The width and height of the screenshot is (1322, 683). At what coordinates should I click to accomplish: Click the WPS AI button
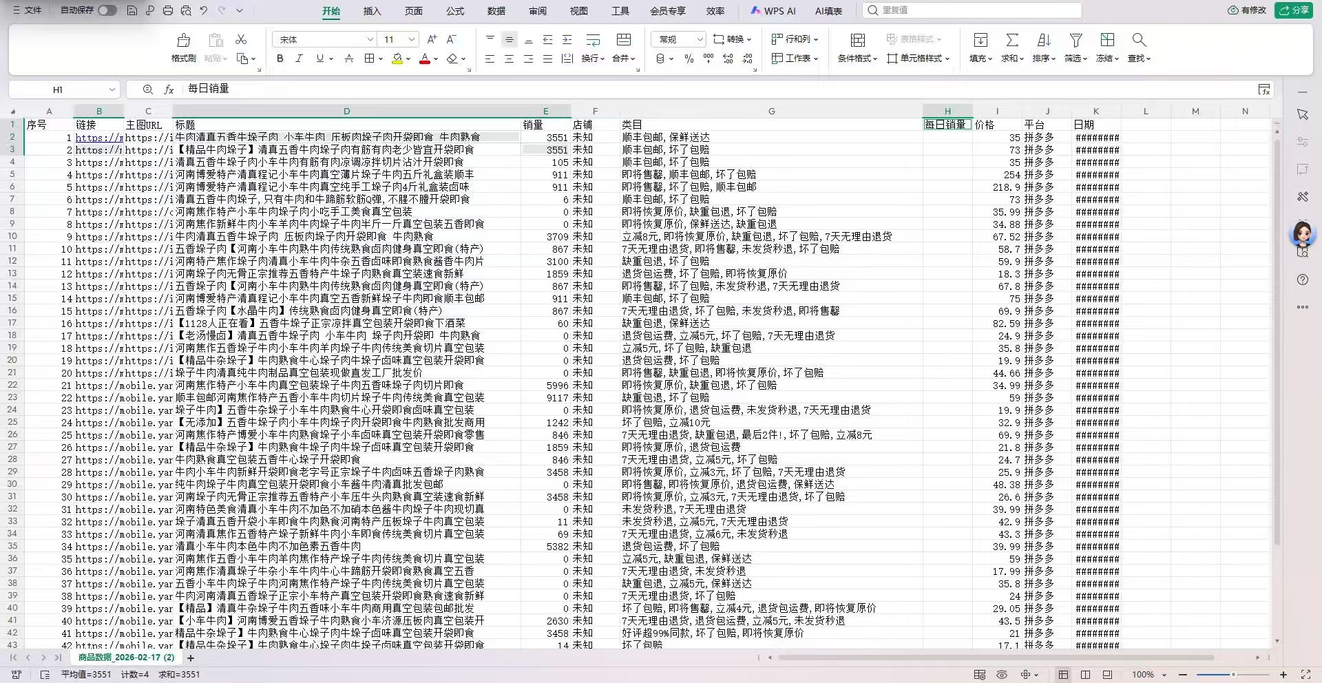(773, 11)
